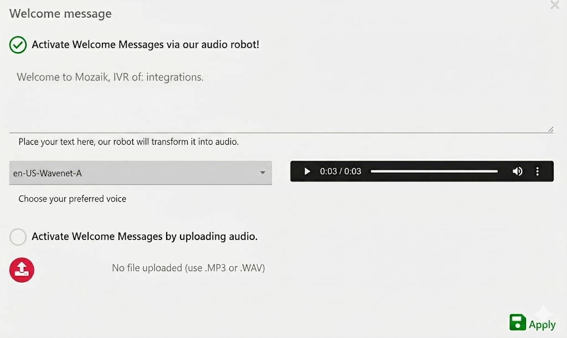Expand voice list with dropdown arrow
Image resolution: width=567 pixels, height=338 pixels.
coord(263,173)
